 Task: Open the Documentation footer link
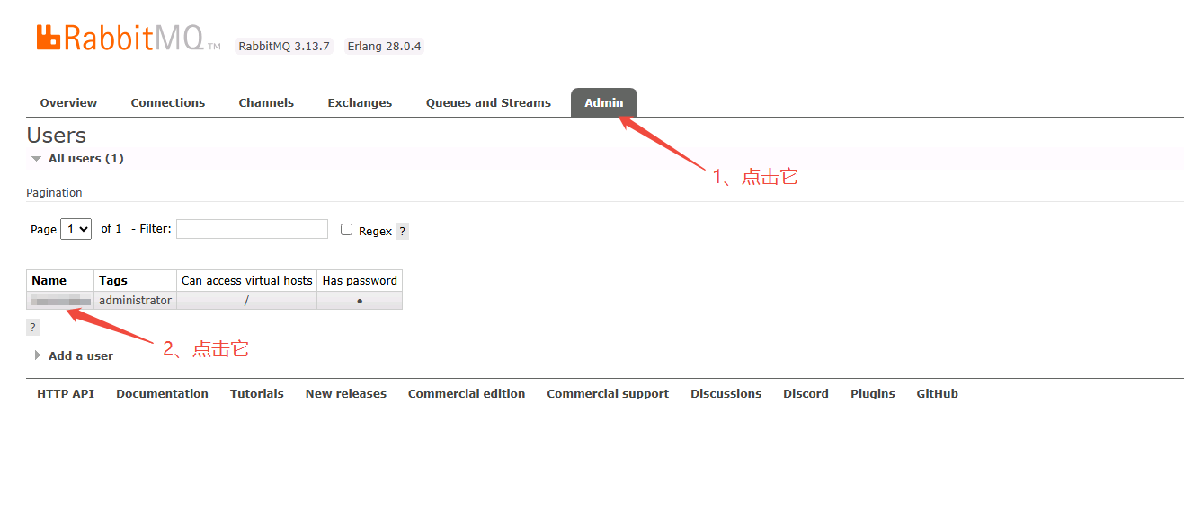pos(162,393)
